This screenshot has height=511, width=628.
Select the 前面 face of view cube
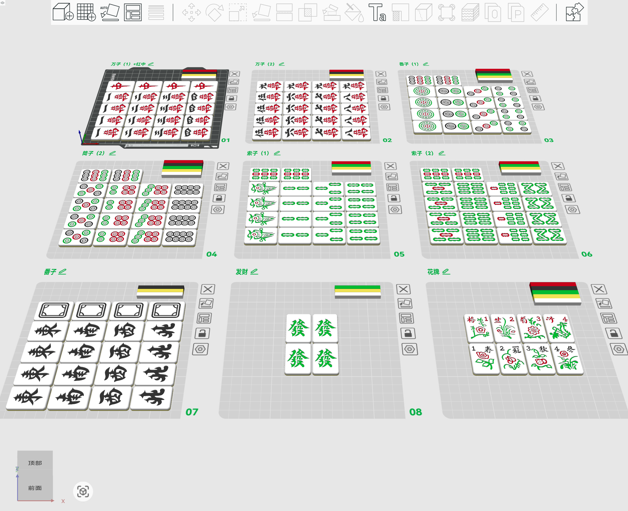point(35,488)
